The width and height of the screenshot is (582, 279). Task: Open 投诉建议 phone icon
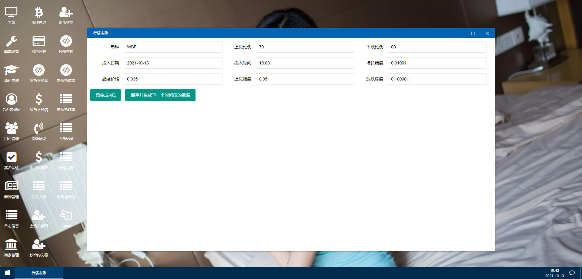39,132
